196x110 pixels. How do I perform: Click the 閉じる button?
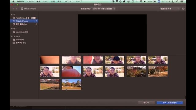(146, 103)
